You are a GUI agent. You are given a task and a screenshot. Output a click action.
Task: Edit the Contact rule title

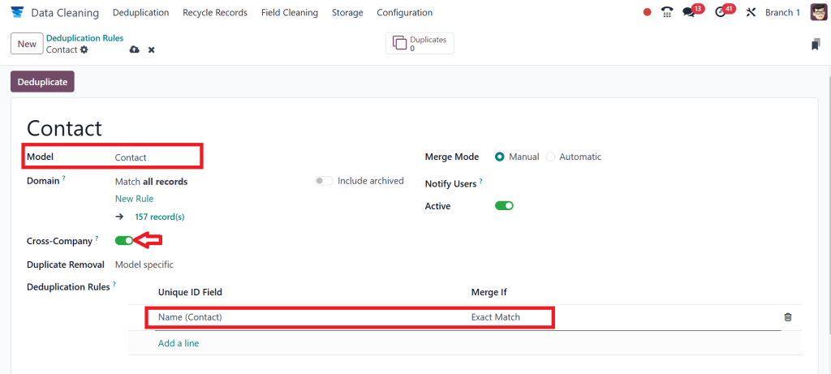pyautogui.click(x=65, y=129)
